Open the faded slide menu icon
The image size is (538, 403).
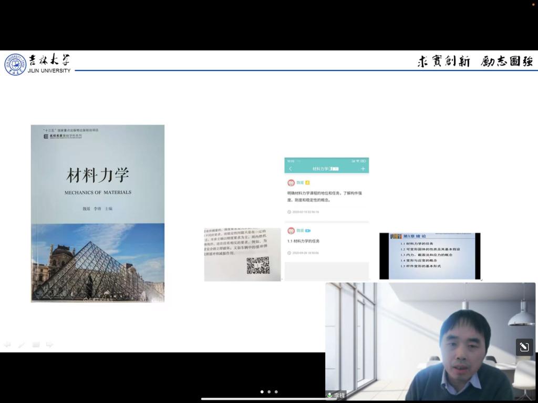click(x=36, y=345)
